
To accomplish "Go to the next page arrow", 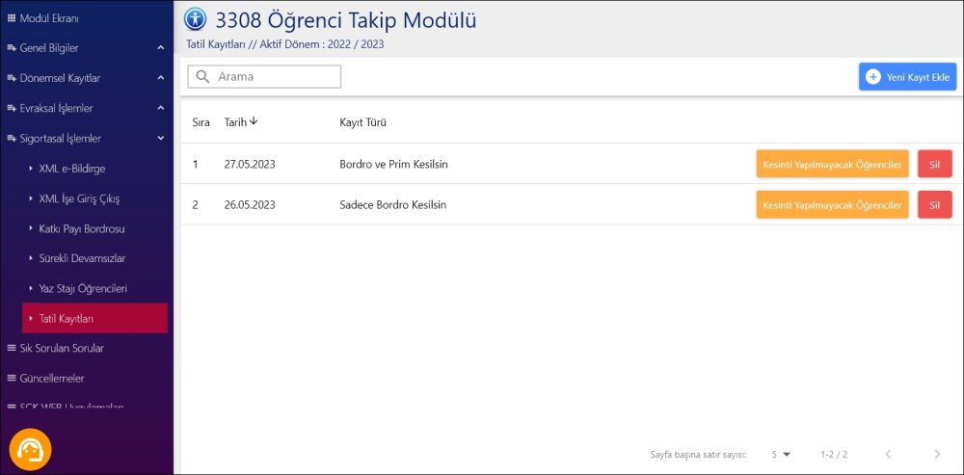I will click(x=937, y=454).
